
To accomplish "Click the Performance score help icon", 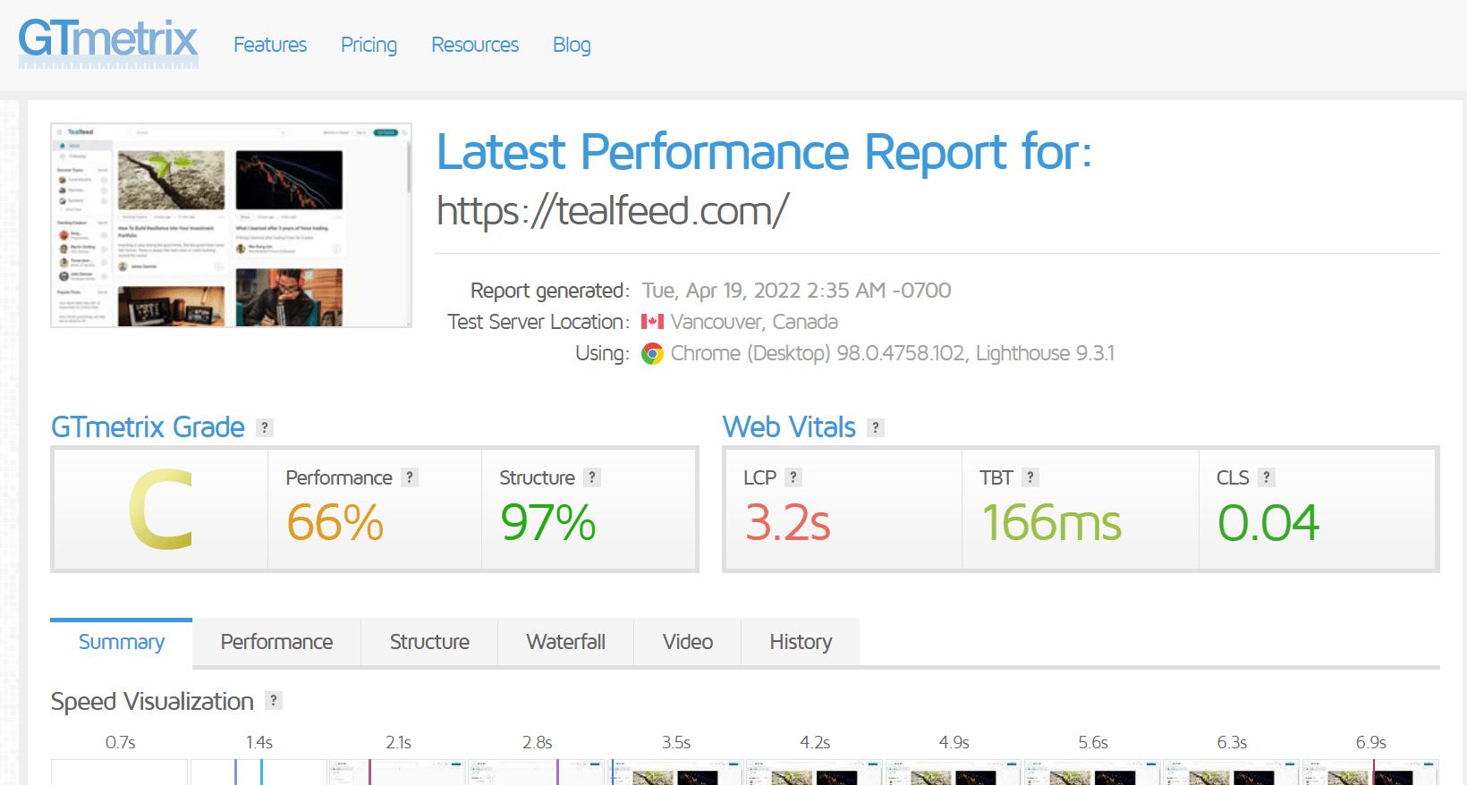I will click(410, 477).
